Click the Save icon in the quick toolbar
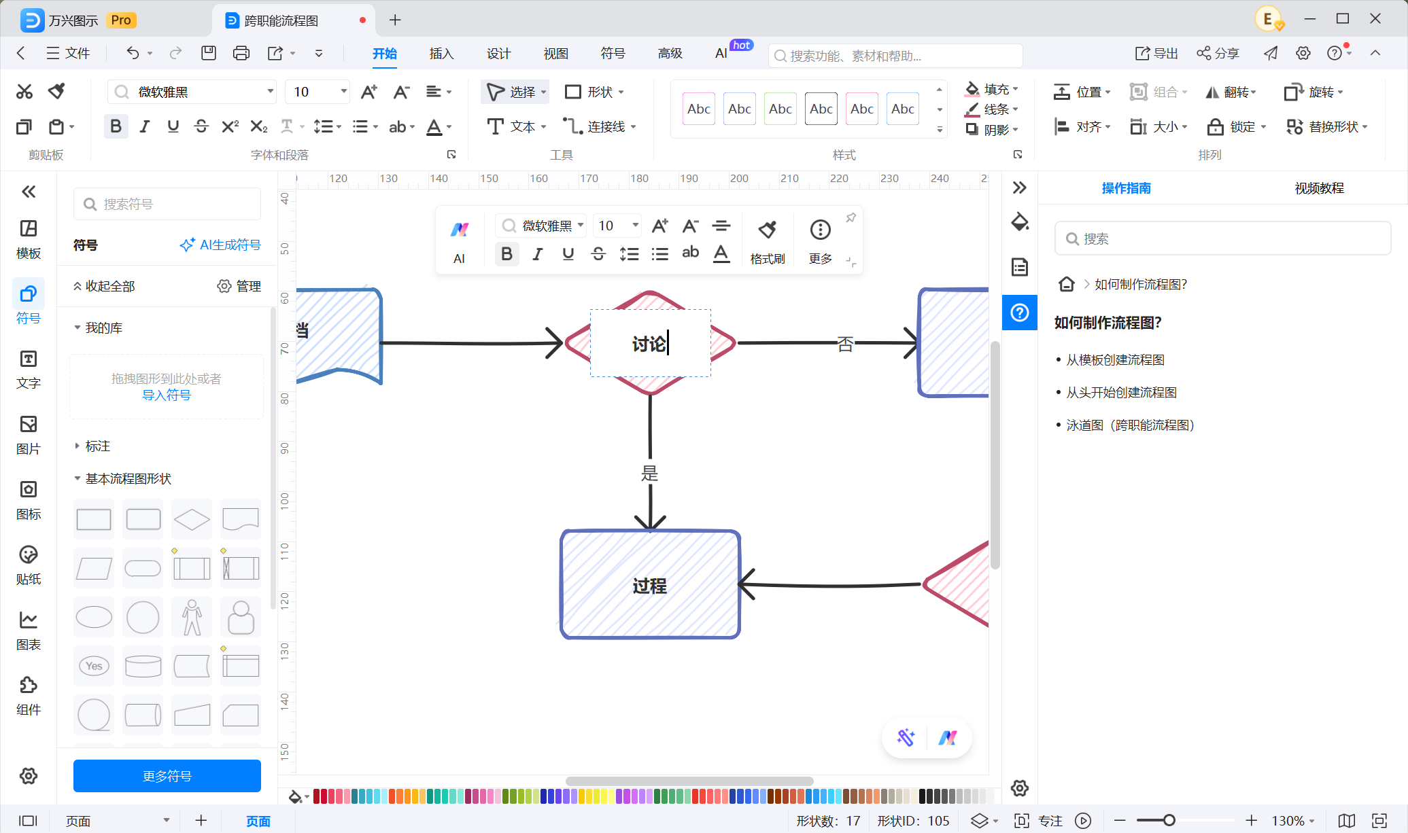The image size is (1408, 833). (x=209, y=53)
